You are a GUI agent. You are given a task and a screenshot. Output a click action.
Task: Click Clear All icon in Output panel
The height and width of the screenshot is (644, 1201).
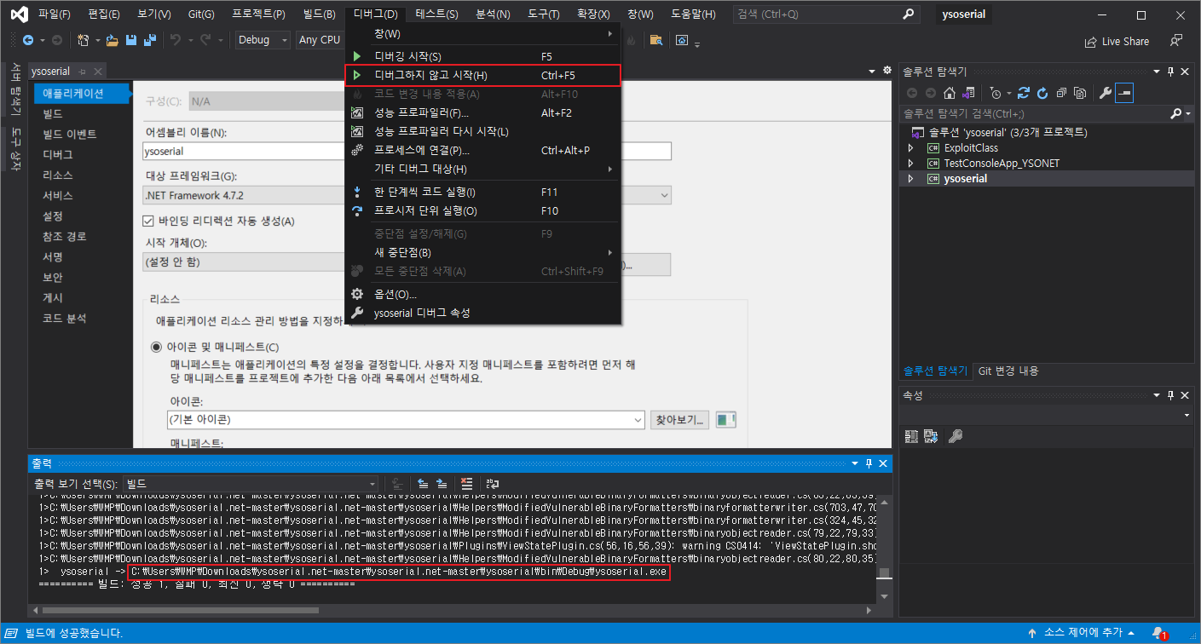coord(466,483)
